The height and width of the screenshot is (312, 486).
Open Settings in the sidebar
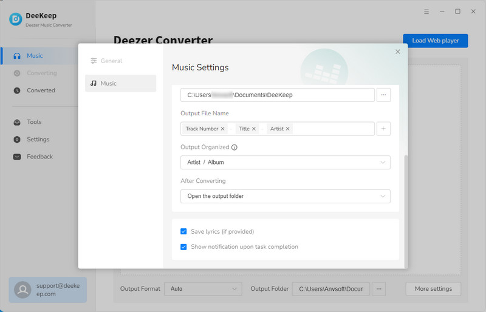[x=39, y=140]
